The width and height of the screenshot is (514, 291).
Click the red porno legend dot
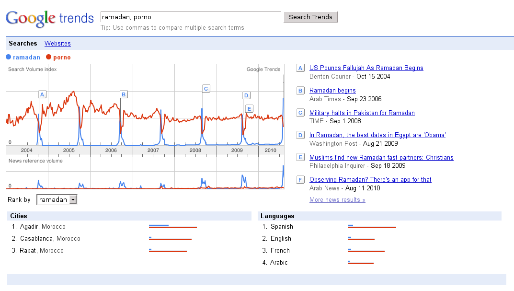coord(48,57)
